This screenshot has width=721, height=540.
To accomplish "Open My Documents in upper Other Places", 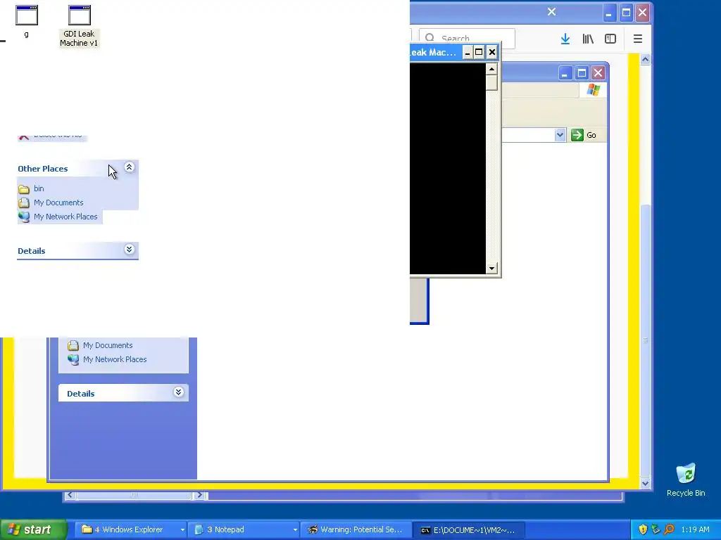I will pos(58,202).
